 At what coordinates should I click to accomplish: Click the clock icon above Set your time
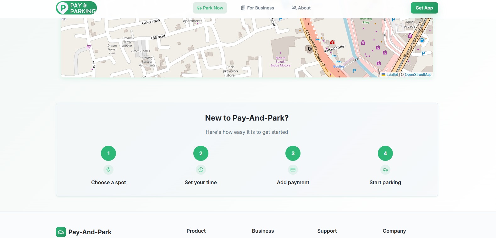pos(201,170)
